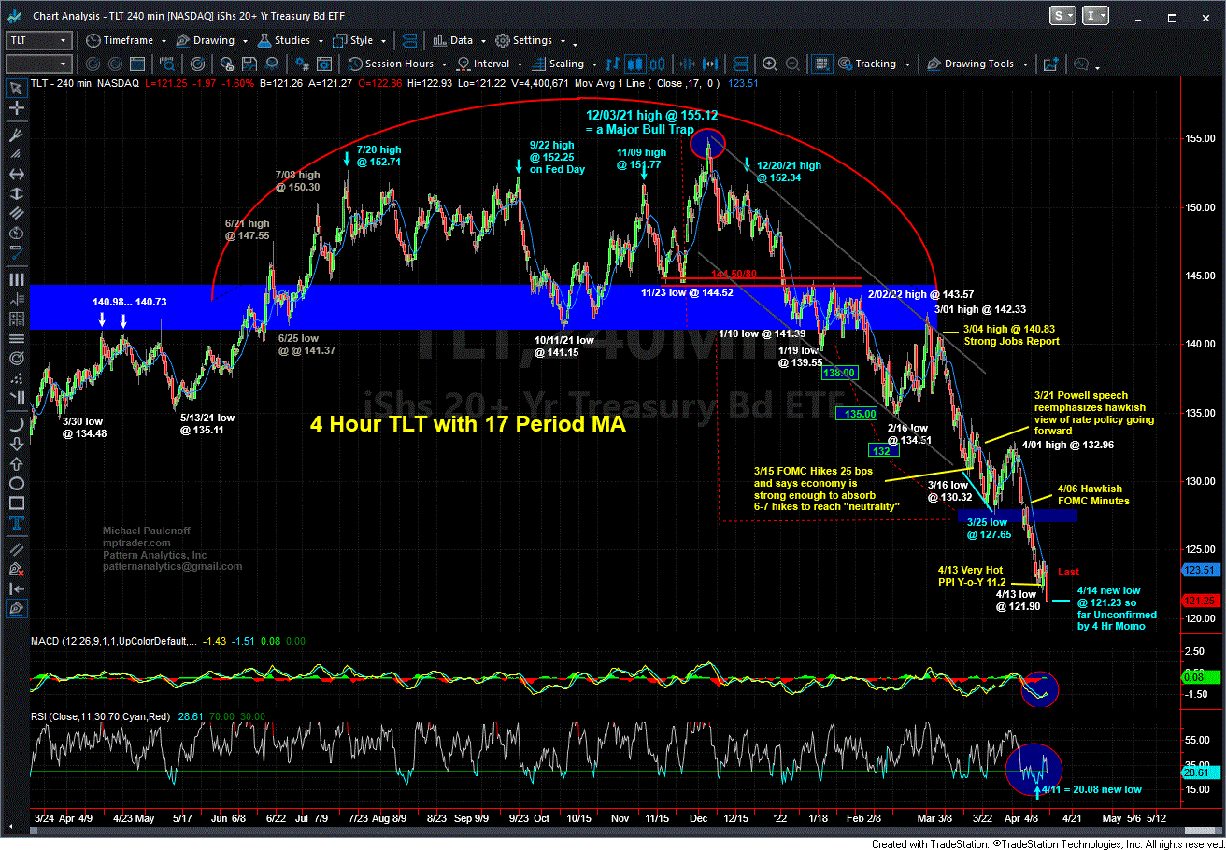Select the crosshair plus cursor tool
Image resolution: width=1226 pixels, height=850 pixels.
pos(16,106)
